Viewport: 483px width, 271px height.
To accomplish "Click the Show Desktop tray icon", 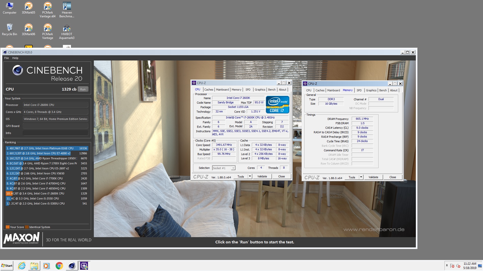I will tap(480, 266).
